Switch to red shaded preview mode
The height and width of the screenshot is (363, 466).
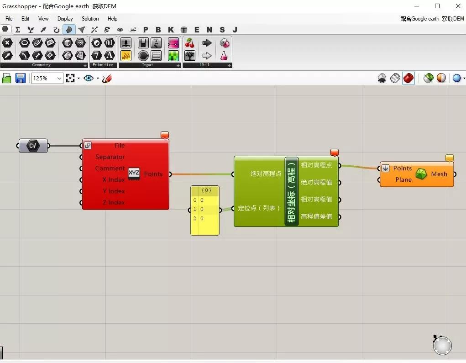[408, 78]
